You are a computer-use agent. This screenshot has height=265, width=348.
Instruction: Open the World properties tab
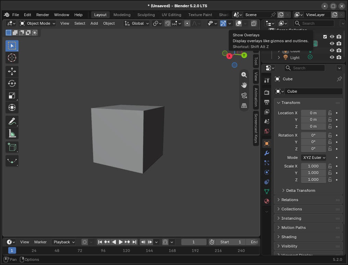point(266,131)
